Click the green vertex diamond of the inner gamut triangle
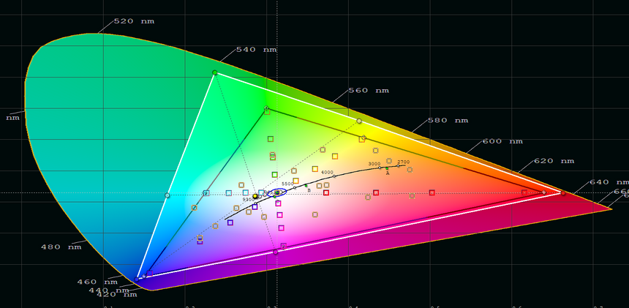This screenshot has height=308, width=629. (266, 108)
